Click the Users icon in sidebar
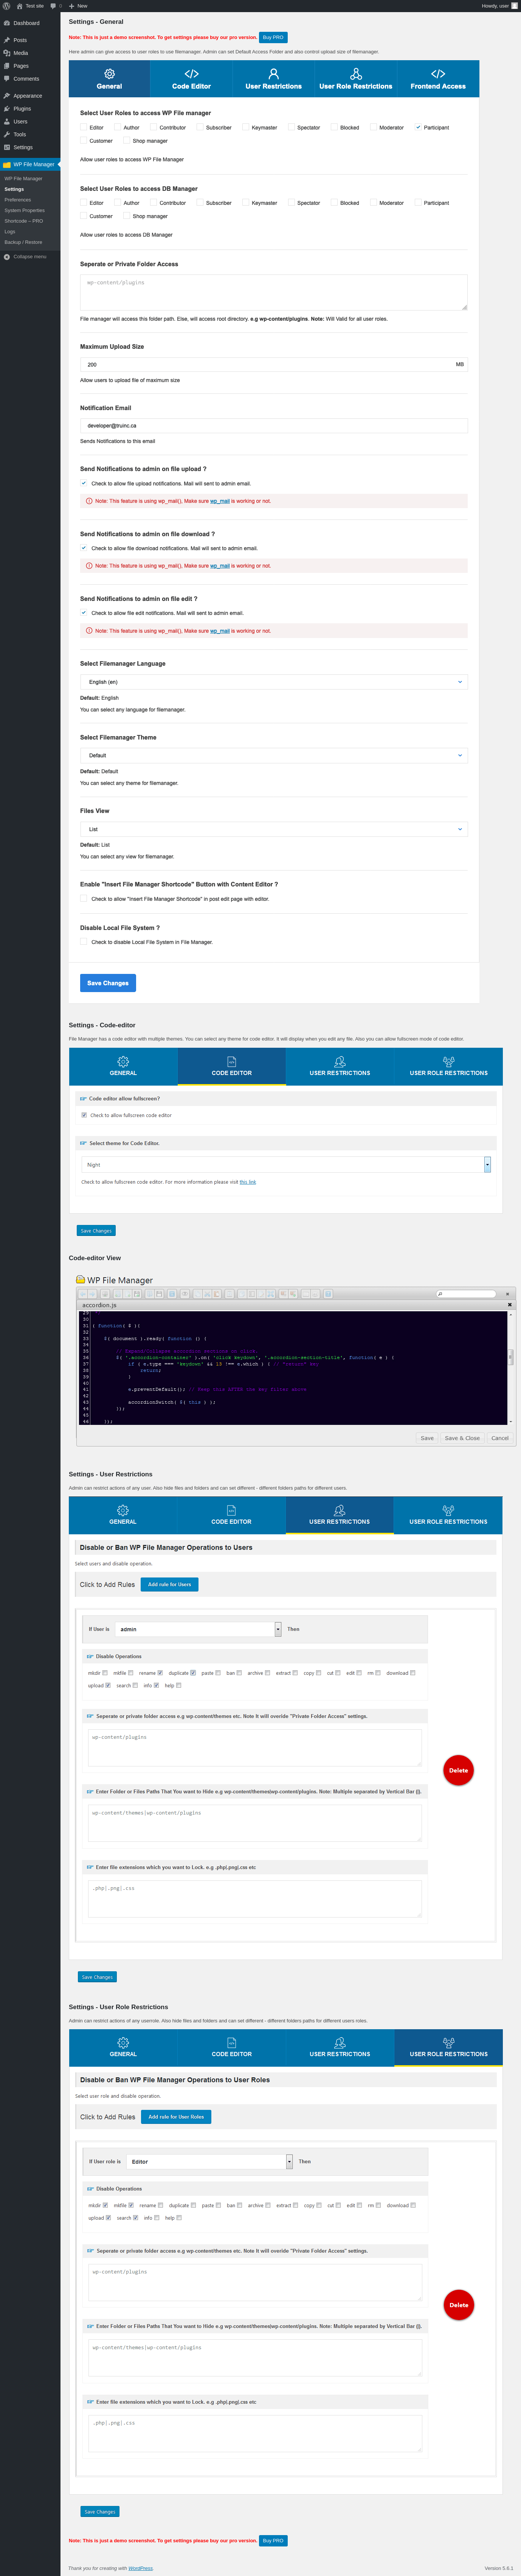 (x=7, y=122)
